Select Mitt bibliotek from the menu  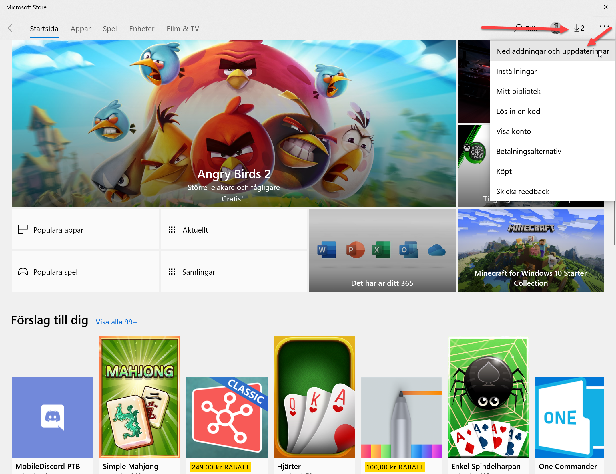click(553, 91)
